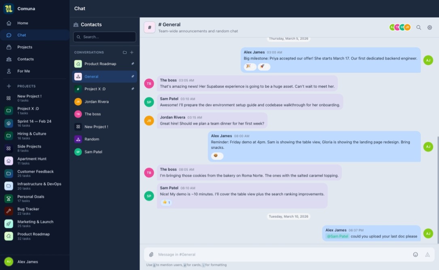Open the Jordan Rivera conversation
The width and height of the screenshot is (439, 270).
96,101
